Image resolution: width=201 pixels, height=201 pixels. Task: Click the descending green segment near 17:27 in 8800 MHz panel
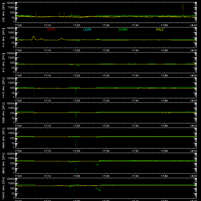coord(97,165)
